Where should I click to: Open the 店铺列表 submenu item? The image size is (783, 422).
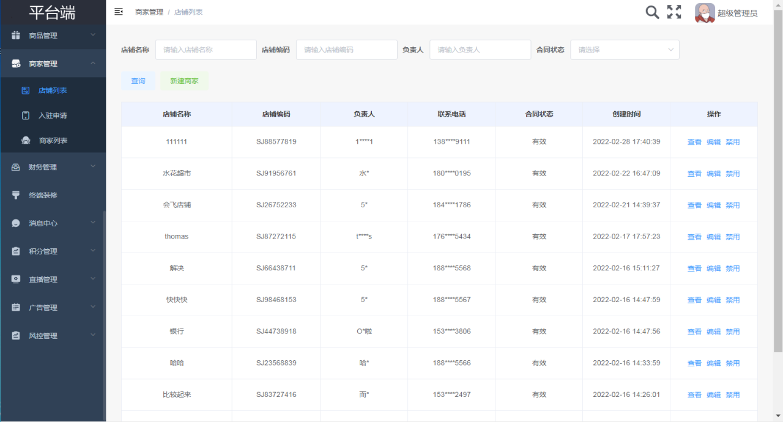53,91
